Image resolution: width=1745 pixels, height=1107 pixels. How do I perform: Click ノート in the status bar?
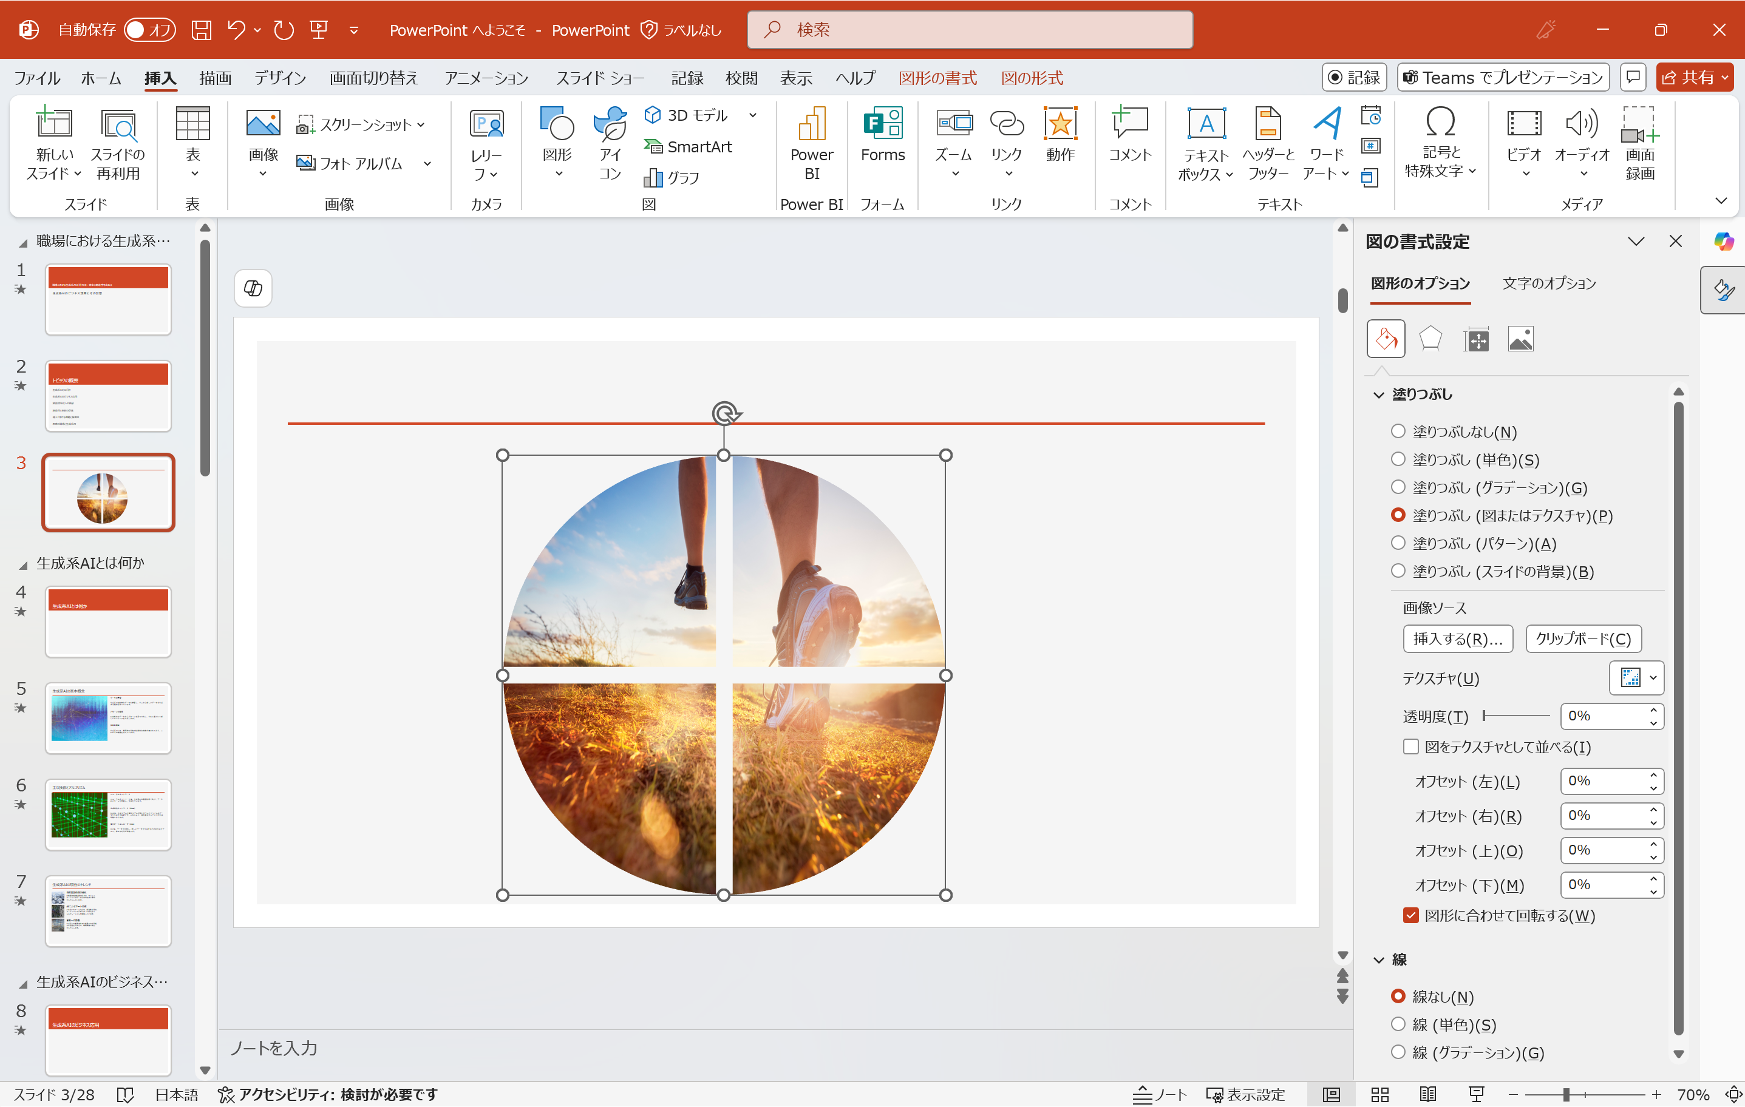1160,1095
